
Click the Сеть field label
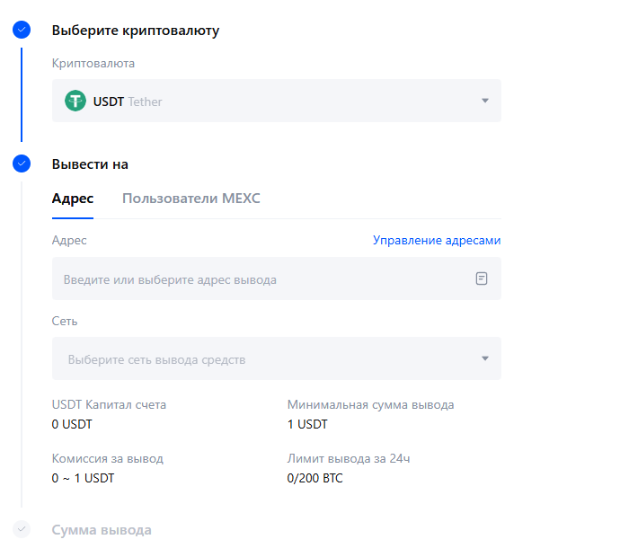65,321
